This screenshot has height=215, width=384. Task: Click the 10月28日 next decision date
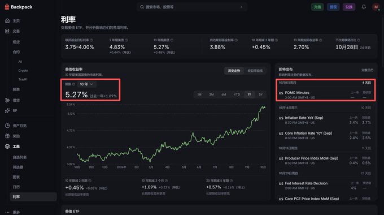coord(347,47)
